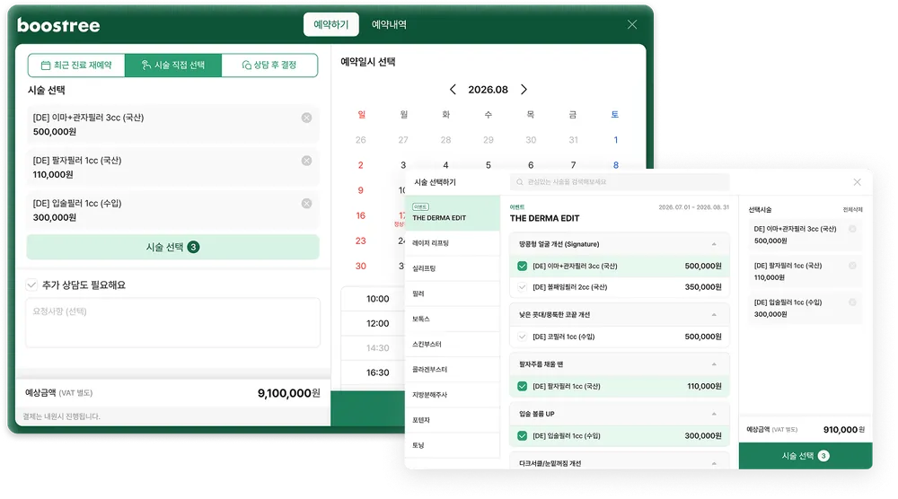This screenshot has height=499, width=898.
Task: Delete 팔자필러 1cc in 선택시술 panel
Action: click(852, 266)
